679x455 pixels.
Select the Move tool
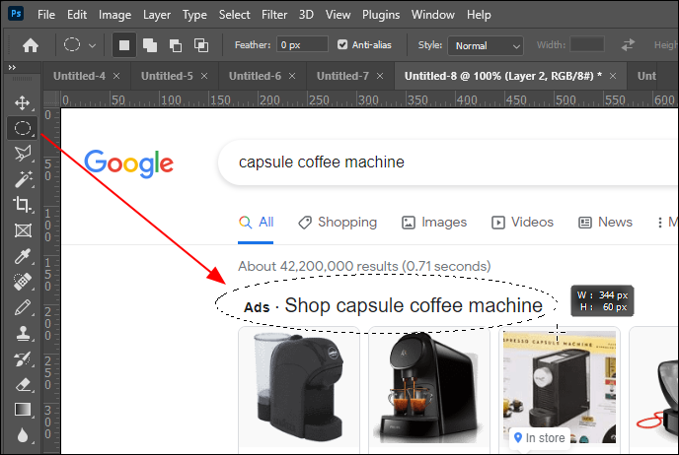(23, 102)
